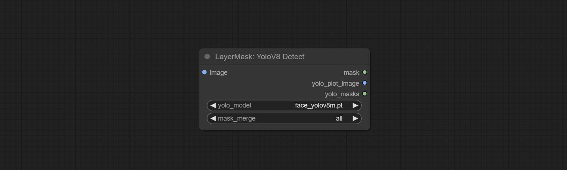Click the yolo_masks output socket dot
Viewport: 567px width, 170px height.
365,94
